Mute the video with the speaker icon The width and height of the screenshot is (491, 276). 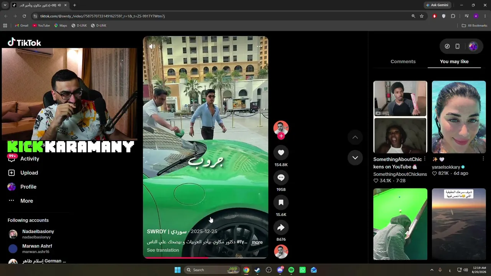click(x=152, y=46)
